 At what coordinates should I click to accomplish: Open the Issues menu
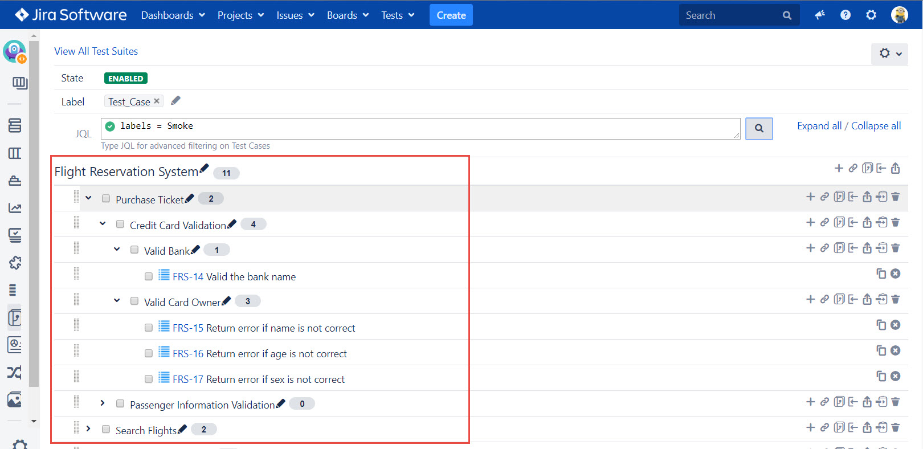tap(295, 15)
